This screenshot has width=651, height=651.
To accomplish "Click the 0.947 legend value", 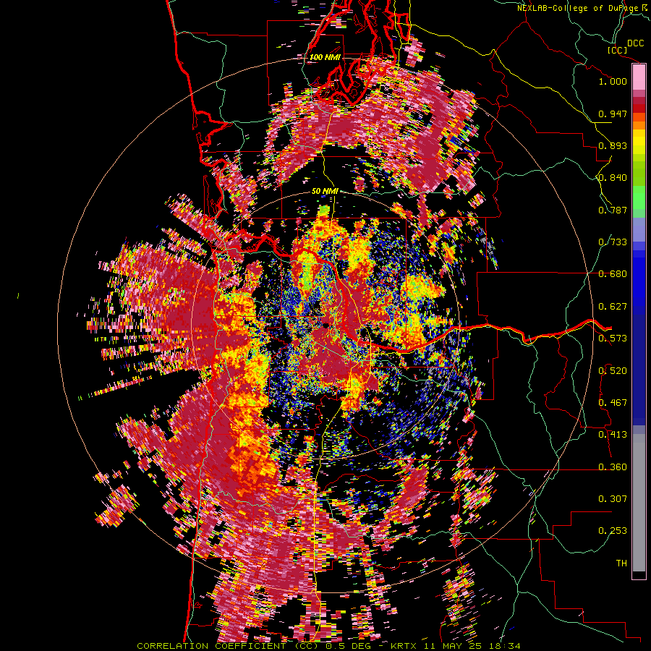I will (613, 114).
